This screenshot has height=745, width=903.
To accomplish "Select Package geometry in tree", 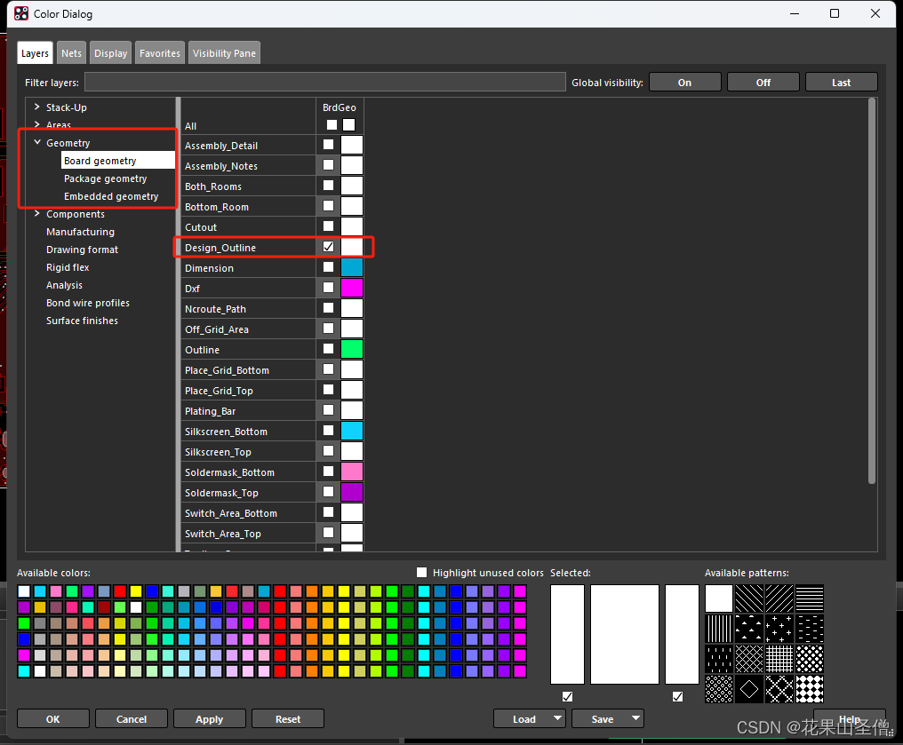I will coord(106,178).
